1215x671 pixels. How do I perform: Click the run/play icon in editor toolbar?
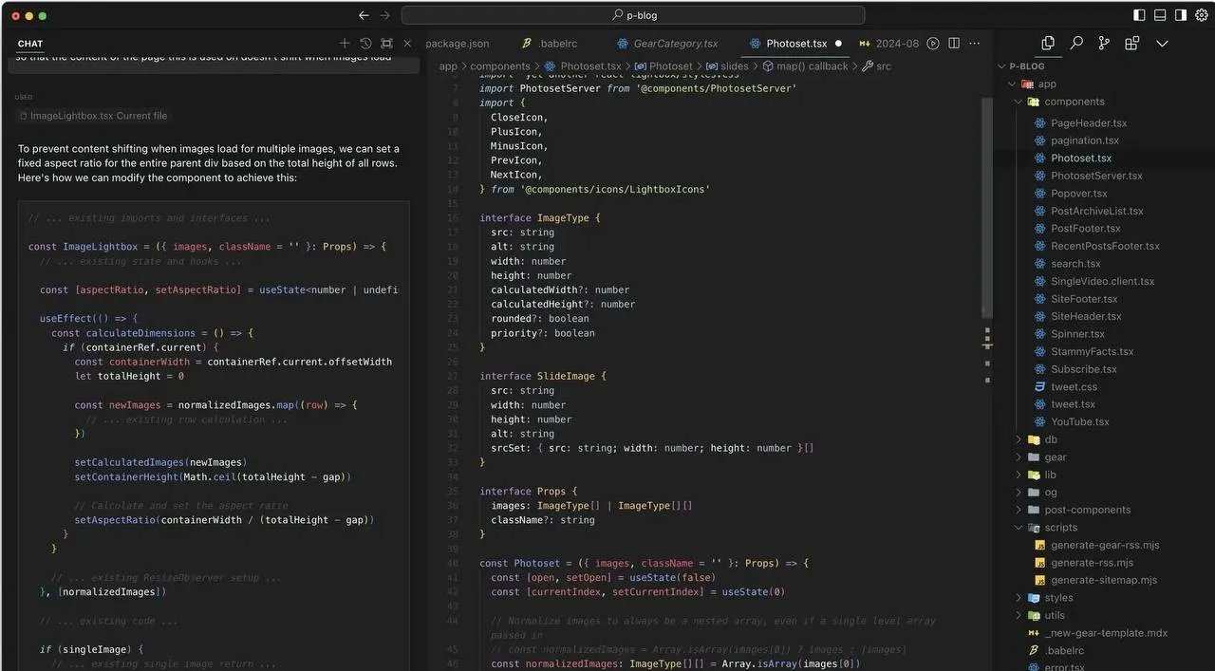(x=933, y=44)
